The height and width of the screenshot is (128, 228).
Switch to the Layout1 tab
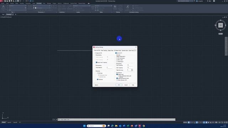[x=9, y=122]
